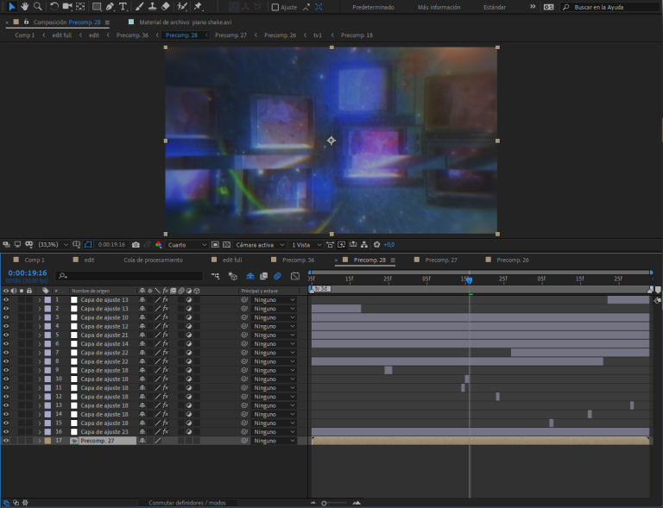Select the Type text tool
Image resolution: width=663 pixels, height=508 pixels.
tap(124, 6)
